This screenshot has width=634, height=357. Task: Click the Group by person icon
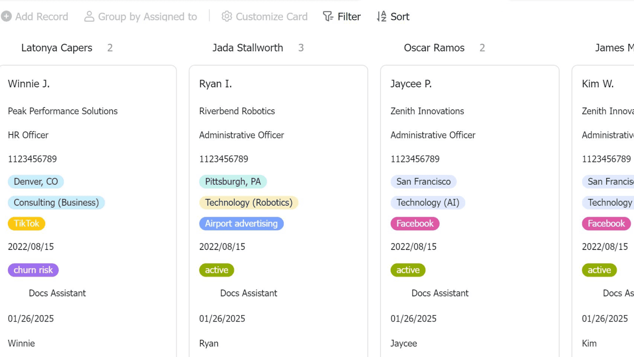click(89, 16)
